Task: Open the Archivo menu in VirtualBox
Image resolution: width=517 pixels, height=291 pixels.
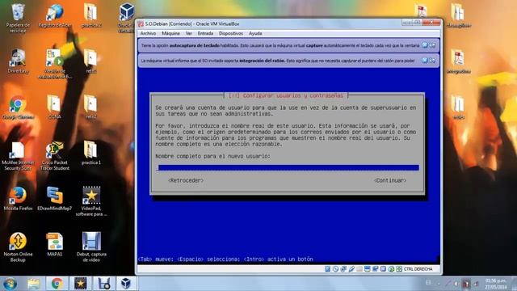Action: point(148,33)
